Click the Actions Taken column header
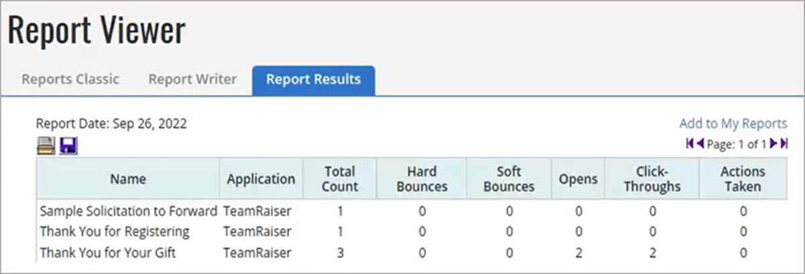This screenshot has width=805, height=274. [743, 178]
